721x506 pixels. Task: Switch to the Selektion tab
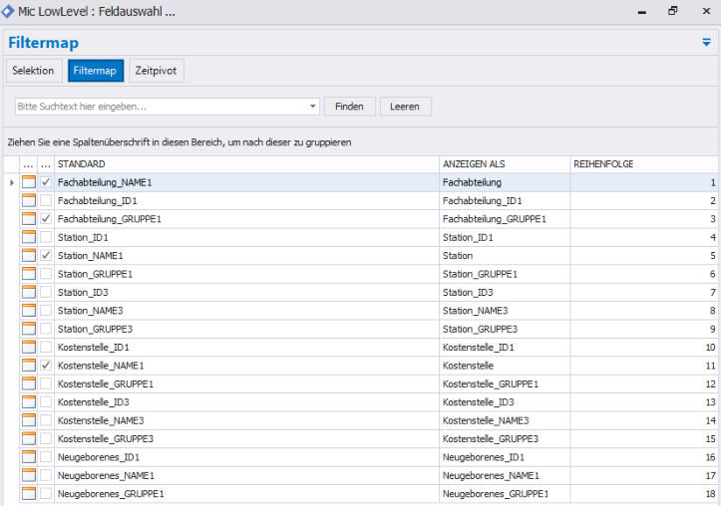click(x=33, y=71)
